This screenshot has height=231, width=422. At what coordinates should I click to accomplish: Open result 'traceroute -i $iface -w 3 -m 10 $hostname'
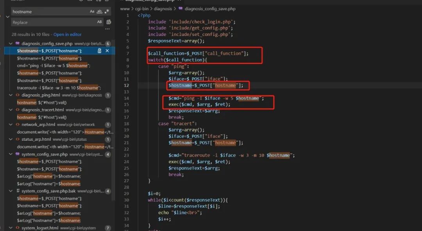pos(59,88)
